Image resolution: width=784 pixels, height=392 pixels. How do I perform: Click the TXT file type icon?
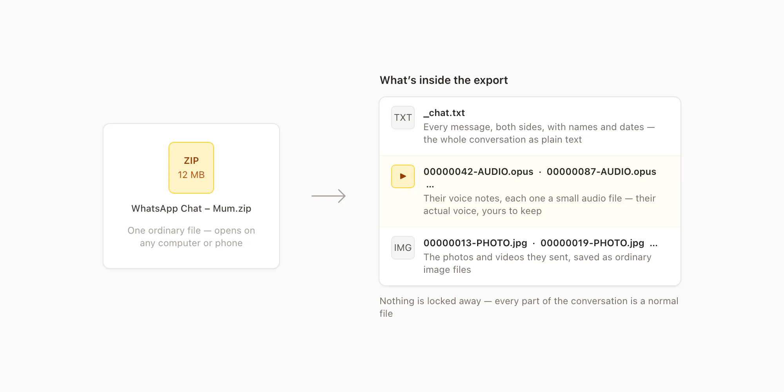coord(403,118)
